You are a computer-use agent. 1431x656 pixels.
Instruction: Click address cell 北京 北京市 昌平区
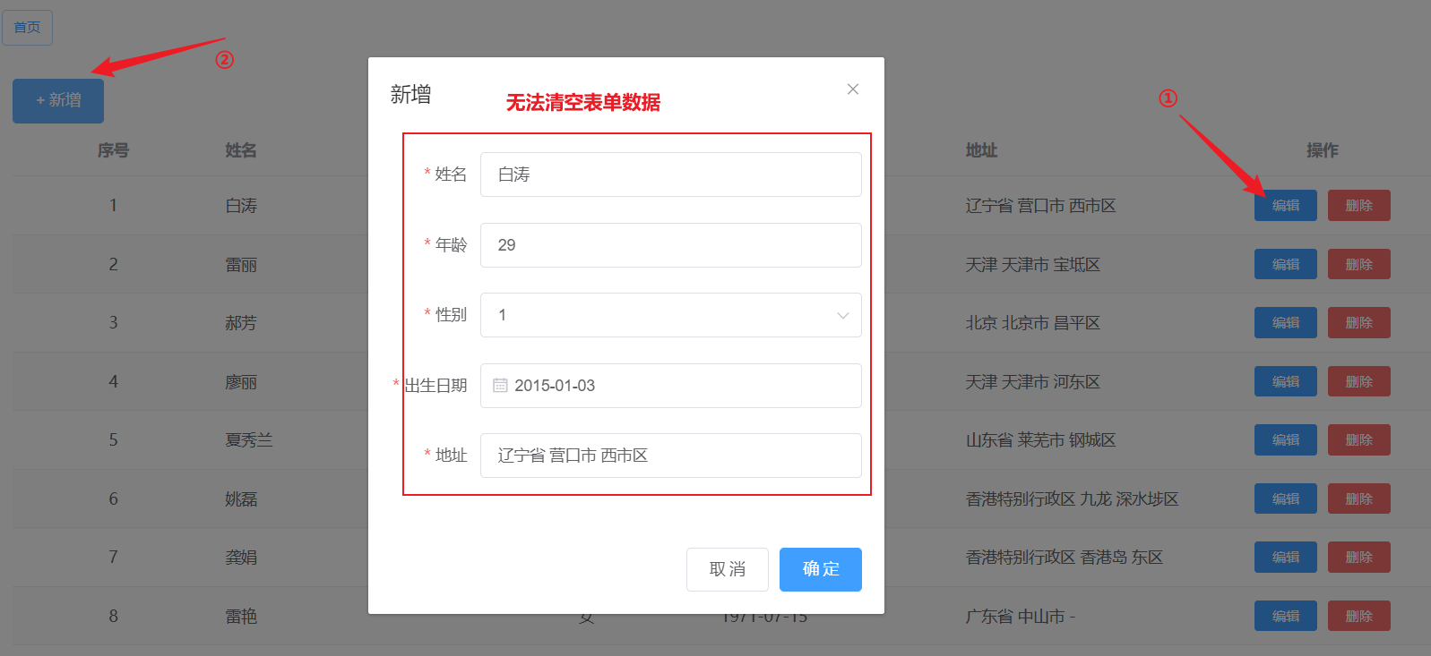1032,323
